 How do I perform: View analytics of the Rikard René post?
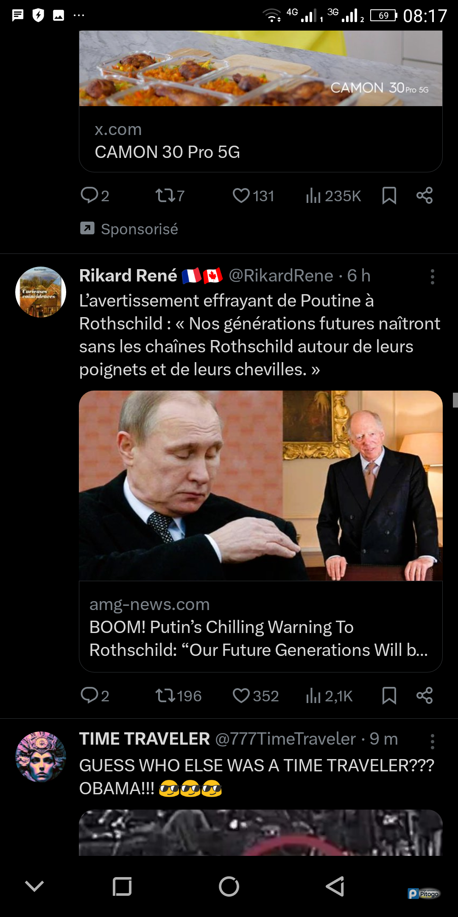point(313,696)
